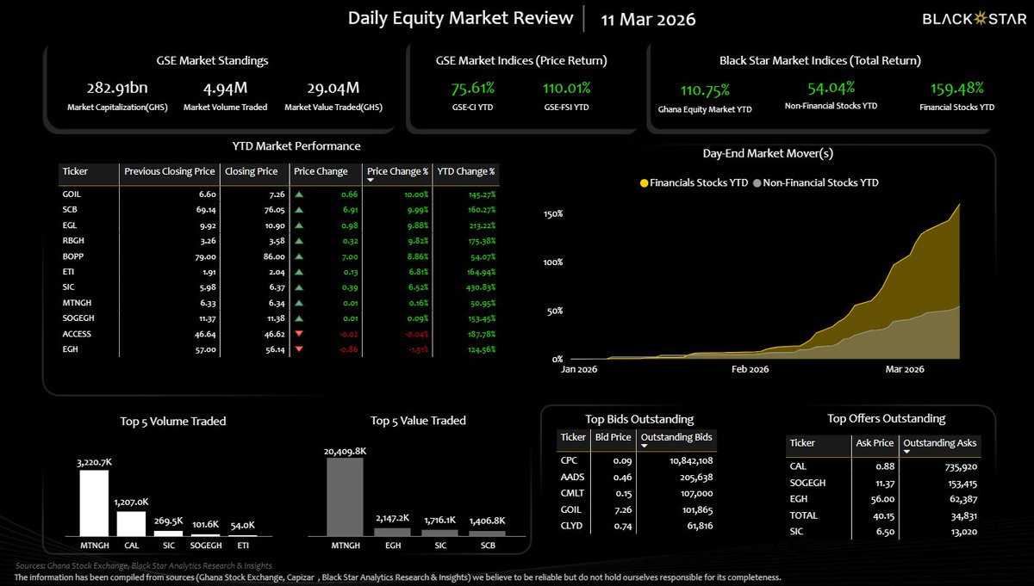Click the GOIL ticker in YTD Market Performance
The height and width of the screenshot is (586, 1034).
(71, 195)
